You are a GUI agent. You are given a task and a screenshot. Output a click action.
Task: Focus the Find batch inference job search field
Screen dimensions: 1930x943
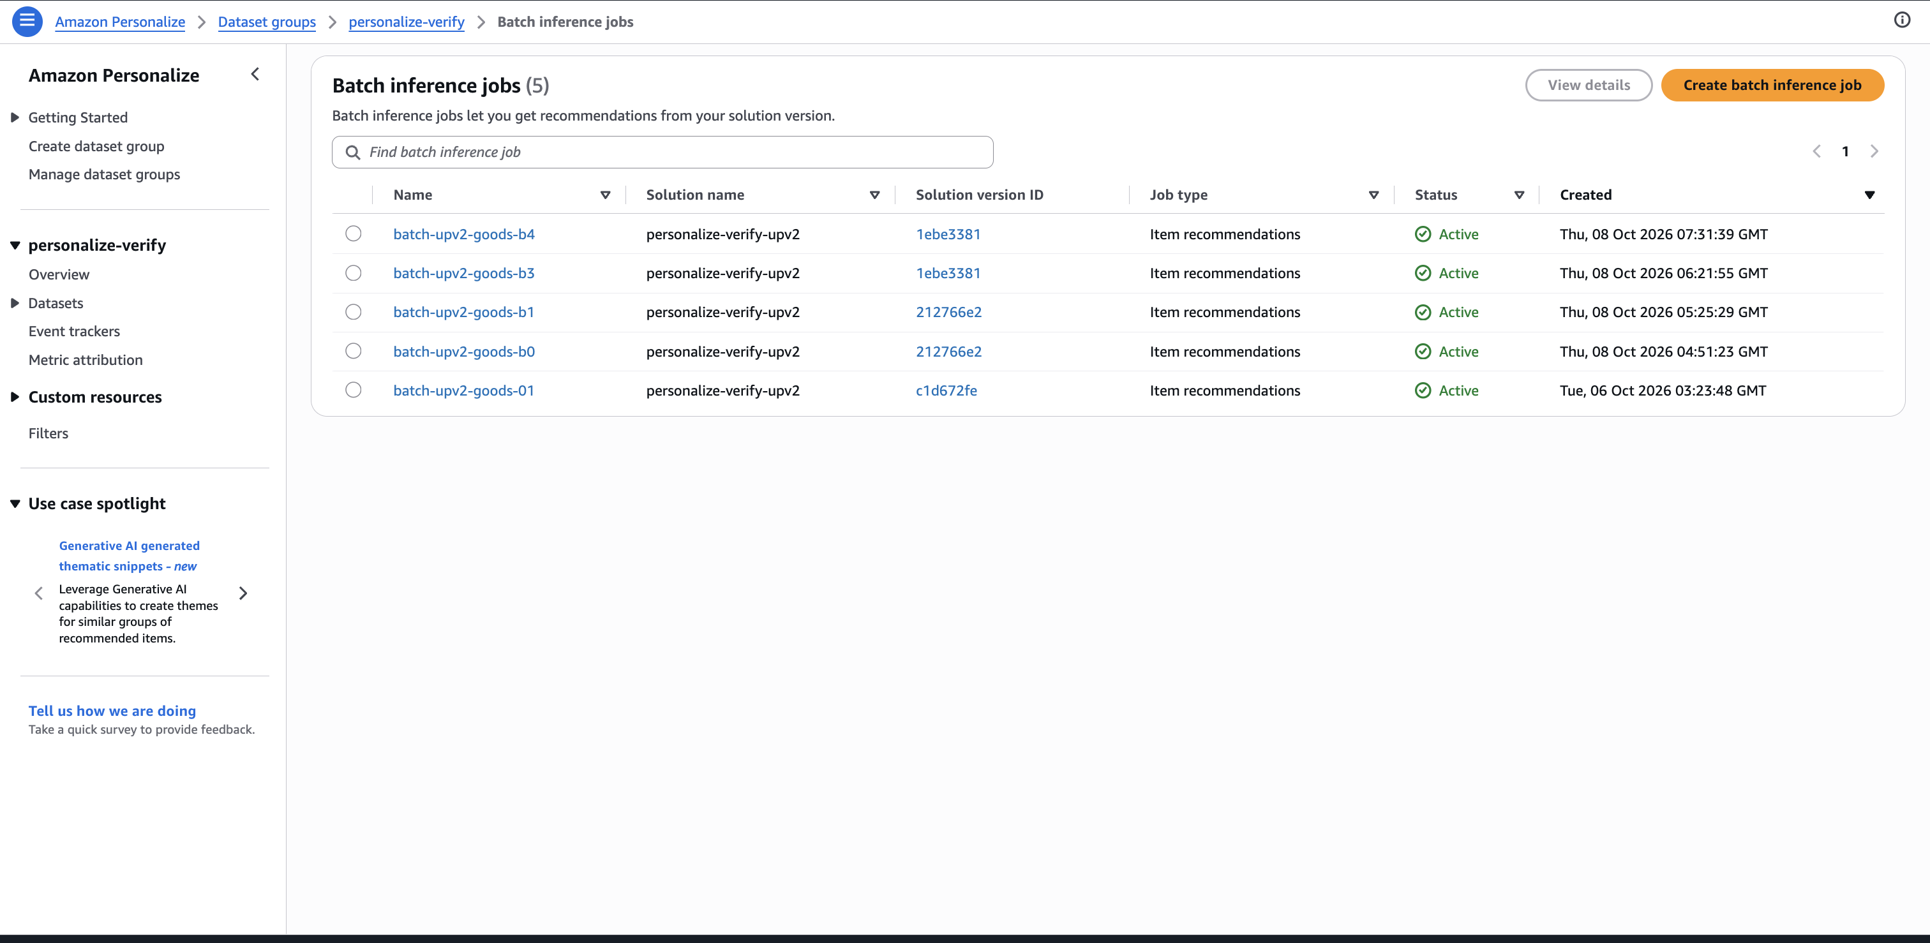point(662,152)
